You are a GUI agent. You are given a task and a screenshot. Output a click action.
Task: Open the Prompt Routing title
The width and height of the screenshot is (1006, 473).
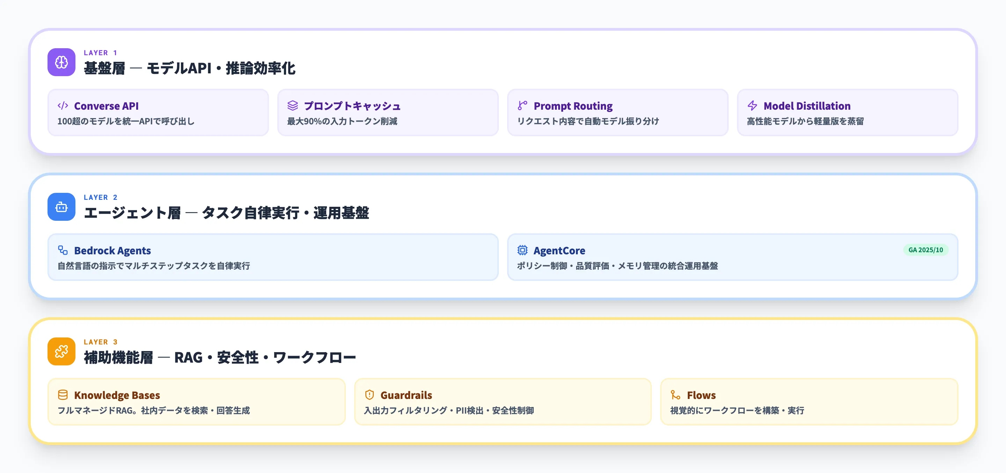tap(573, 106)
